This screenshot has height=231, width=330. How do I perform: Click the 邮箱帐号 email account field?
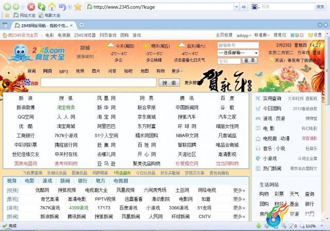(238, 45)
